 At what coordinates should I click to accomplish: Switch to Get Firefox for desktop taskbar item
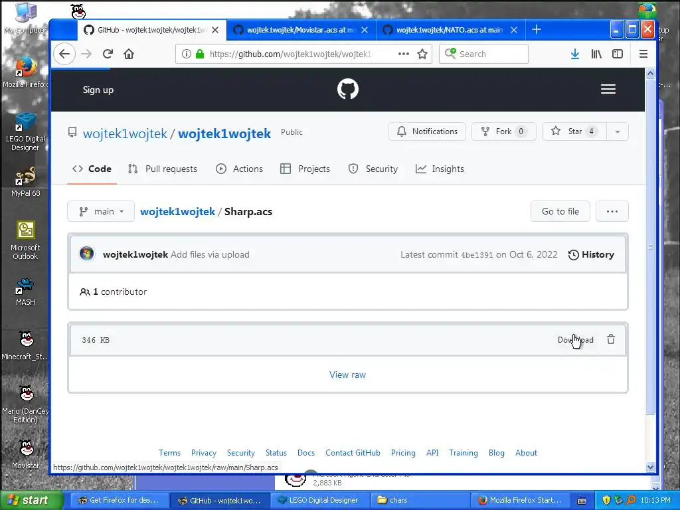[x=120, y=500]
